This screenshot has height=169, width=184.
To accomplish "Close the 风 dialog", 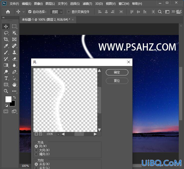I will point(129,62).
